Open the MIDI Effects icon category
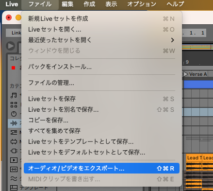213x191 pixels. [x=14, y=133]
